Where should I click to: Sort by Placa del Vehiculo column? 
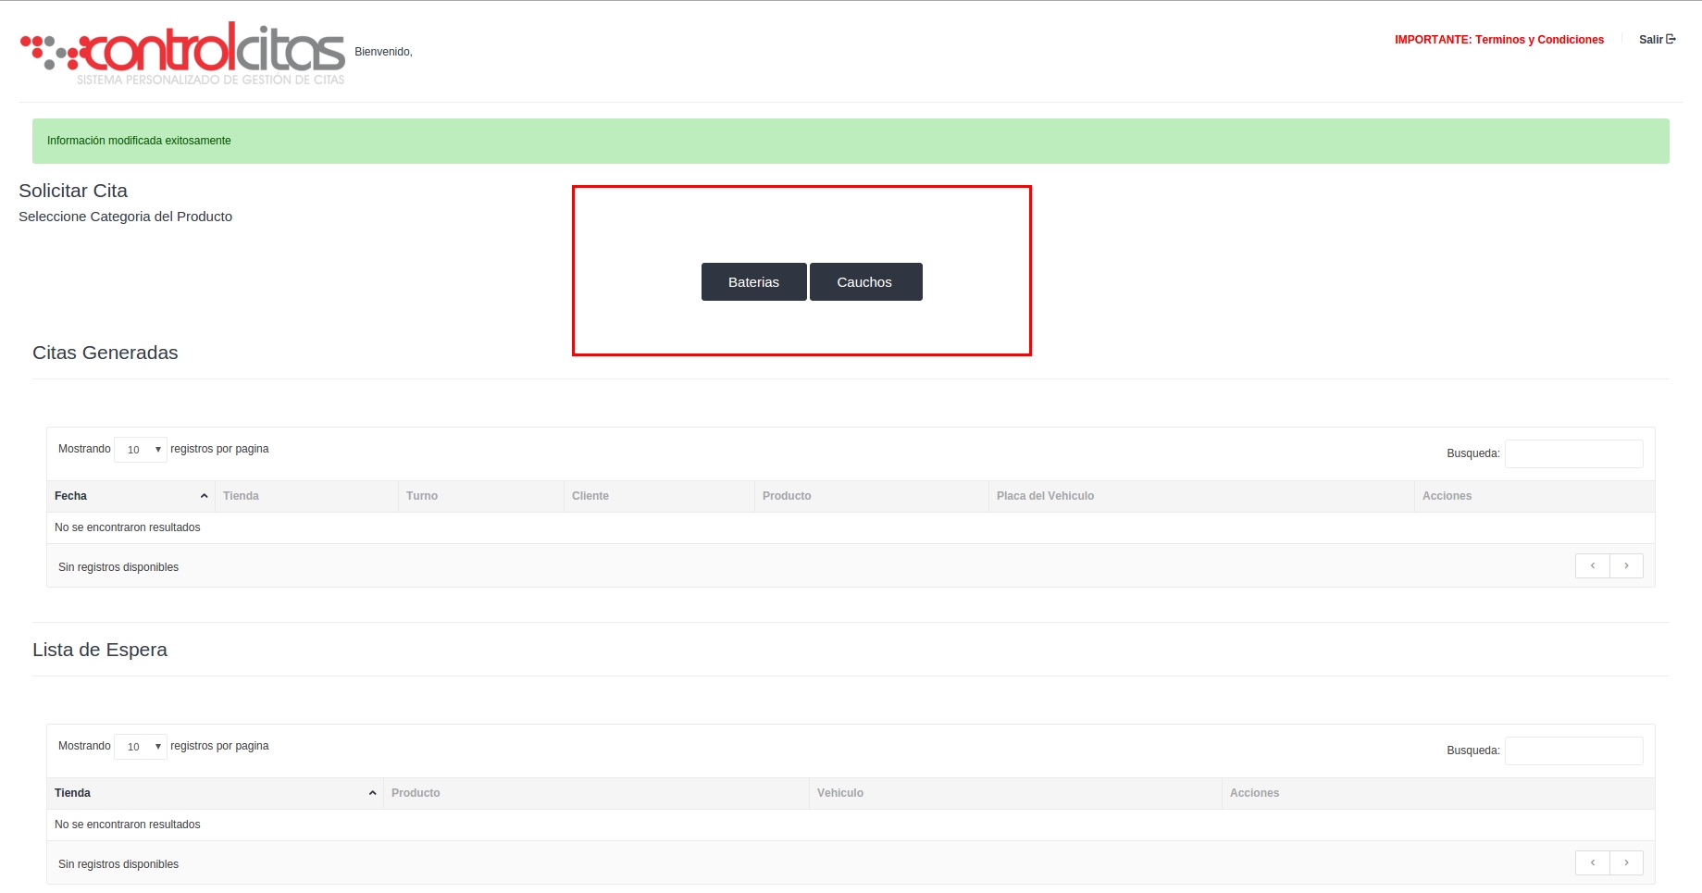(1201, 496)
